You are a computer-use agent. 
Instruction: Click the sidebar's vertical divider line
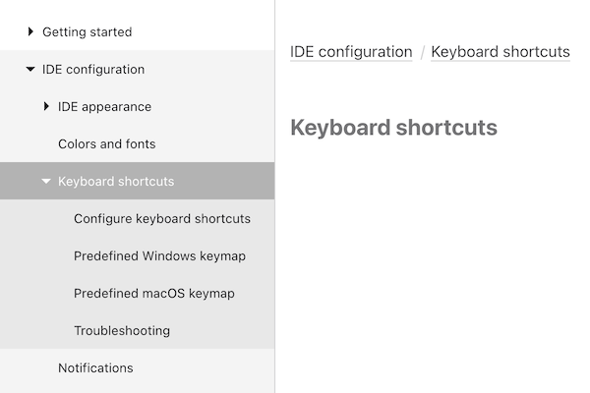[274, 246]
